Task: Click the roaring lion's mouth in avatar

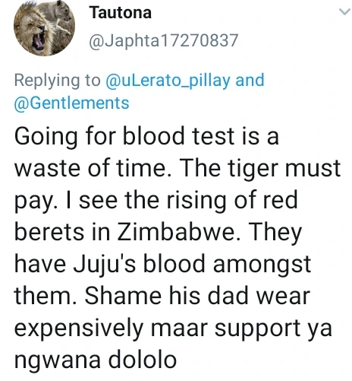Action: pos(39,40)
